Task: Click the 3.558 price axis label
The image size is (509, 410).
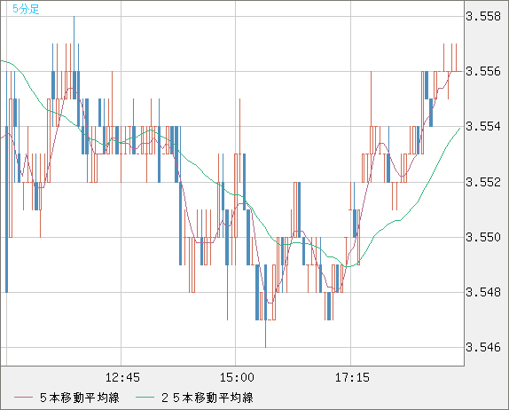Action: (483, 16)
